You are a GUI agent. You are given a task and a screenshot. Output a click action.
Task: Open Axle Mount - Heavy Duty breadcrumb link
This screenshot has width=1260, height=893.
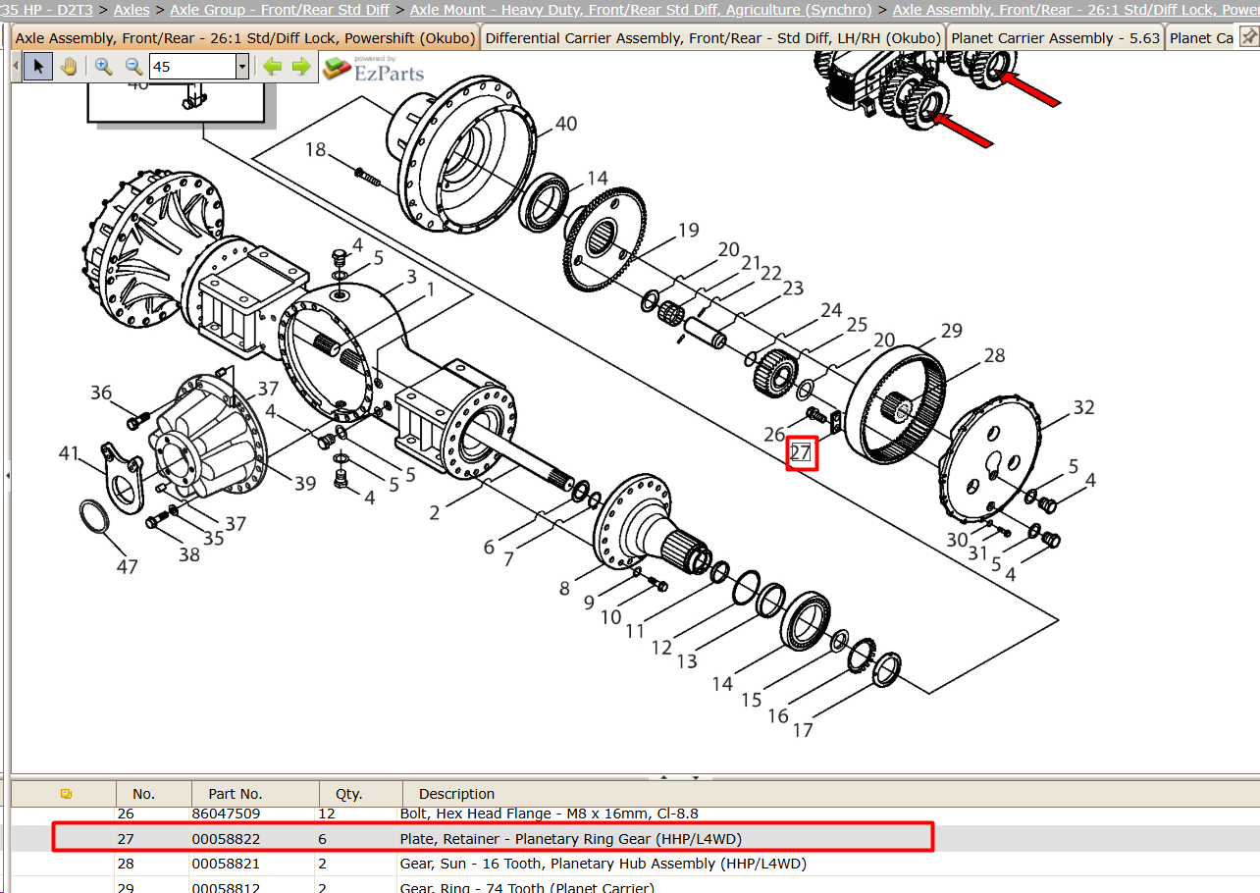point(641,10)
